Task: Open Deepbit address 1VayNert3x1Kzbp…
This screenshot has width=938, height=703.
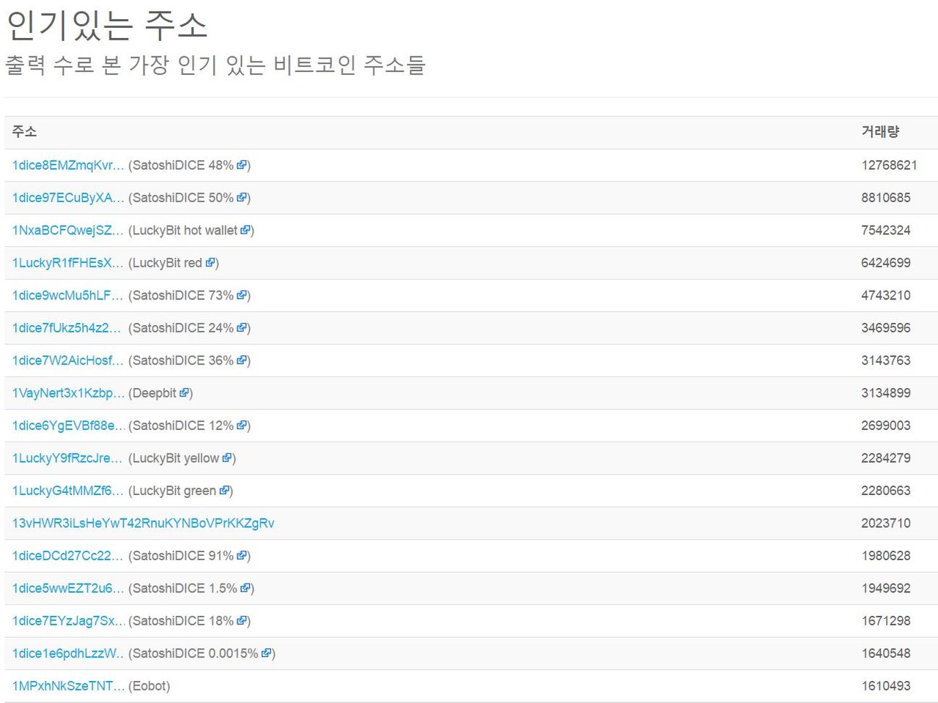Action: pos(68,393)
